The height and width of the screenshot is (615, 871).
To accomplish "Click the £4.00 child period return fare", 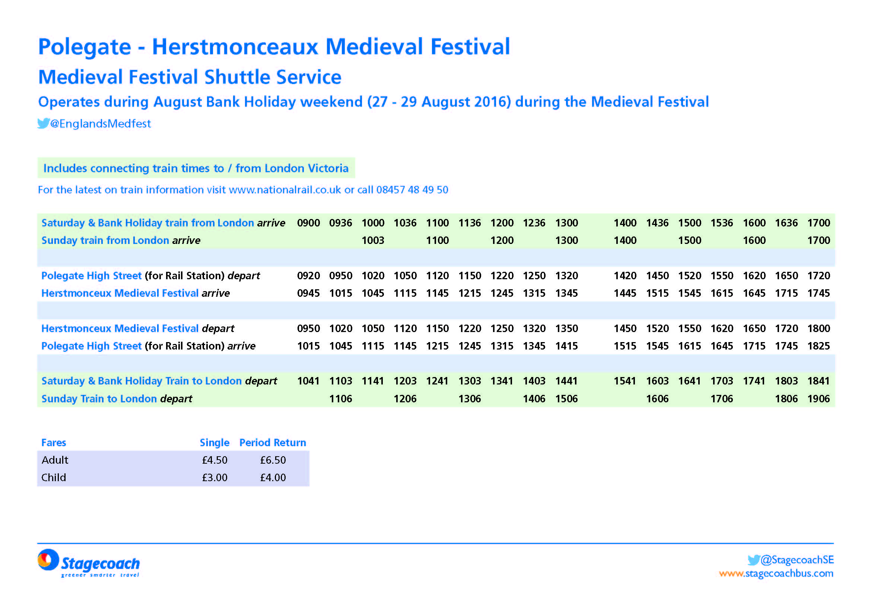I will (x=273, y=477).
